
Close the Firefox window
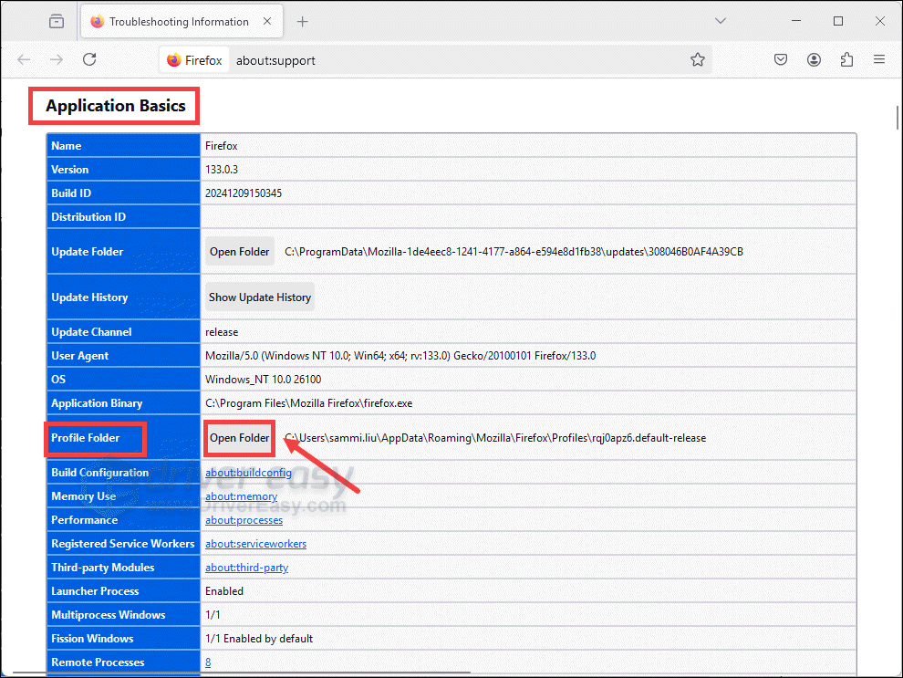880,21
